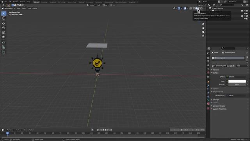The image size is (250, 141).
Task: Open the Window menu
Action: pos(22,2)
